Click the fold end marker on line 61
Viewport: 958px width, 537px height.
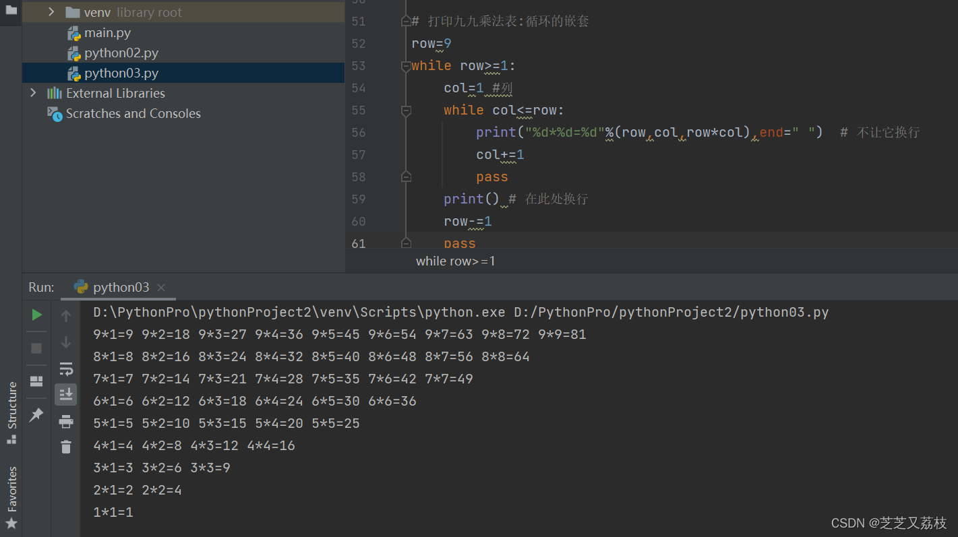[x=406, y=243]
